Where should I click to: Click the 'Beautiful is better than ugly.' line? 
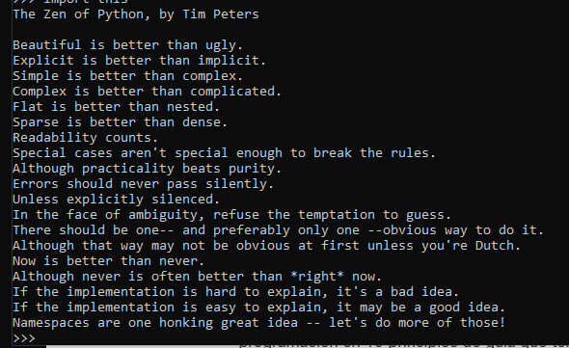(127, 45)
